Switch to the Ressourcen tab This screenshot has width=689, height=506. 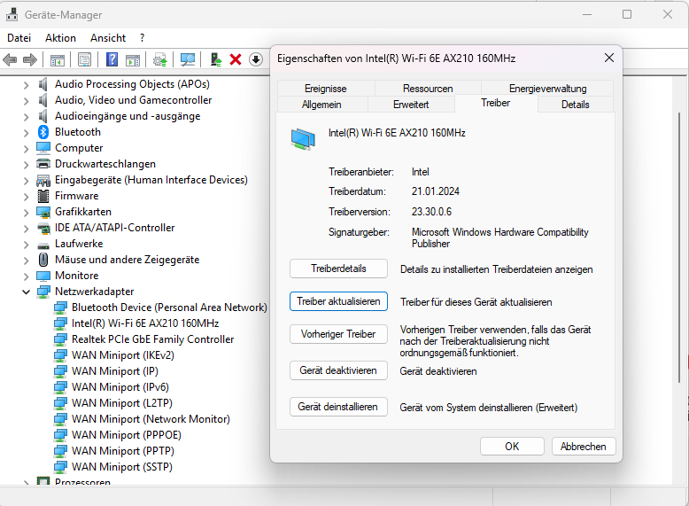[x=428, y=89]
